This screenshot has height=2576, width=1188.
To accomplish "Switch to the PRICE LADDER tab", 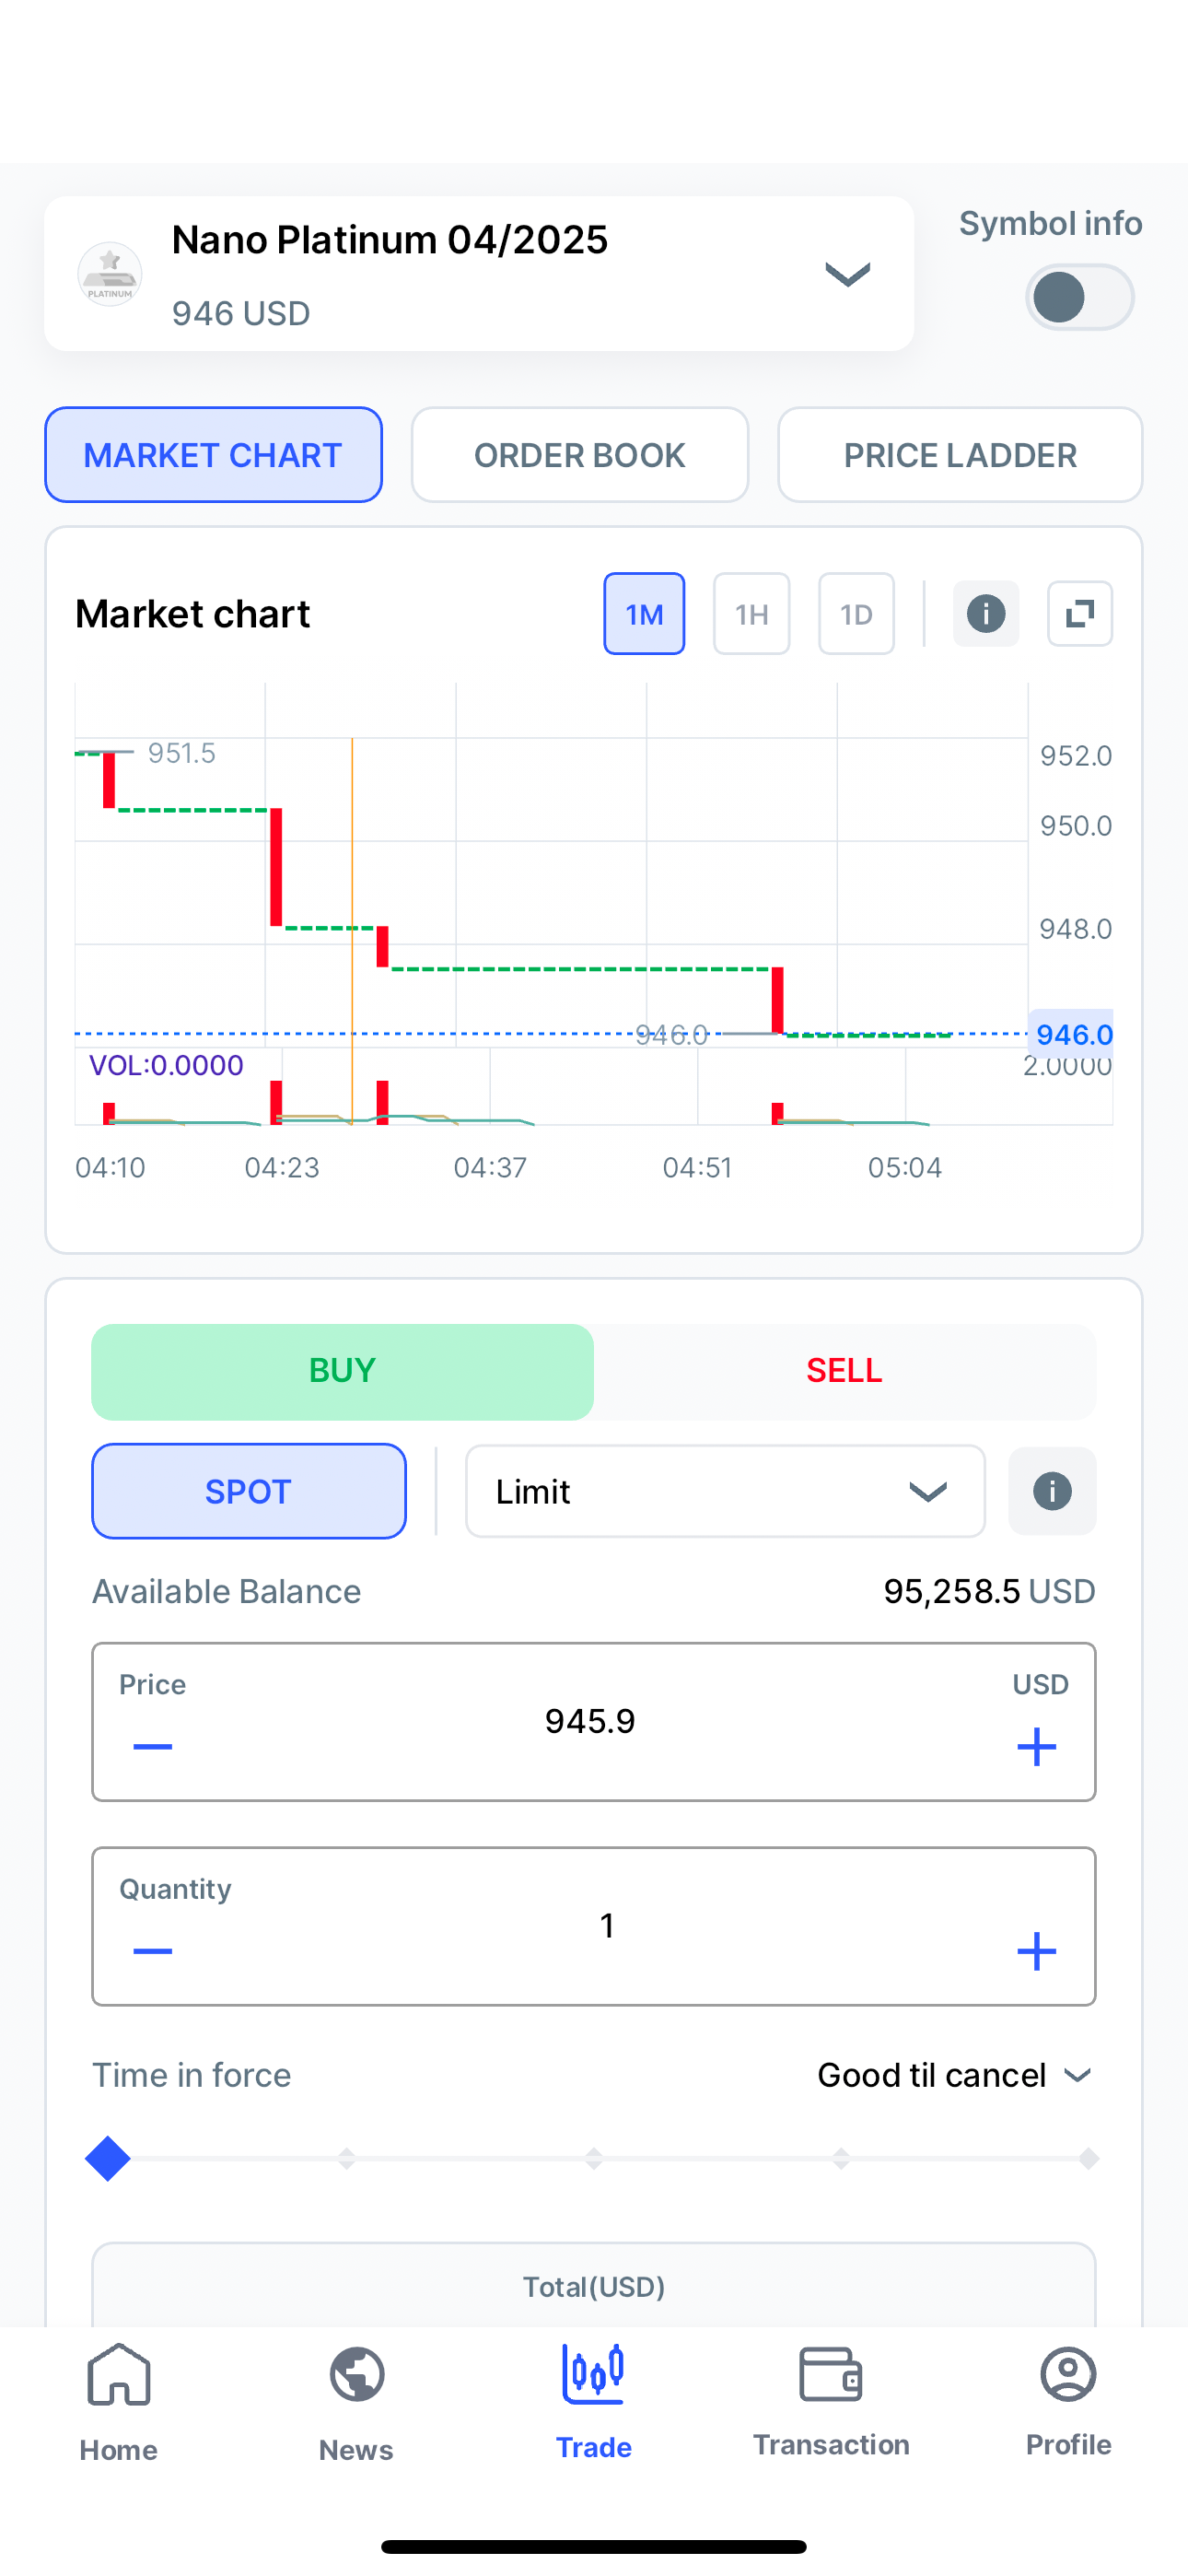I will [960, 455].
